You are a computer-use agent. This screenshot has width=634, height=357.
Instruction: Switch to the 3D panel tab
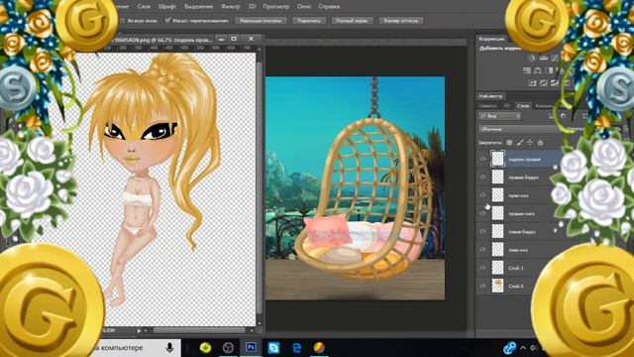[506, 106]
